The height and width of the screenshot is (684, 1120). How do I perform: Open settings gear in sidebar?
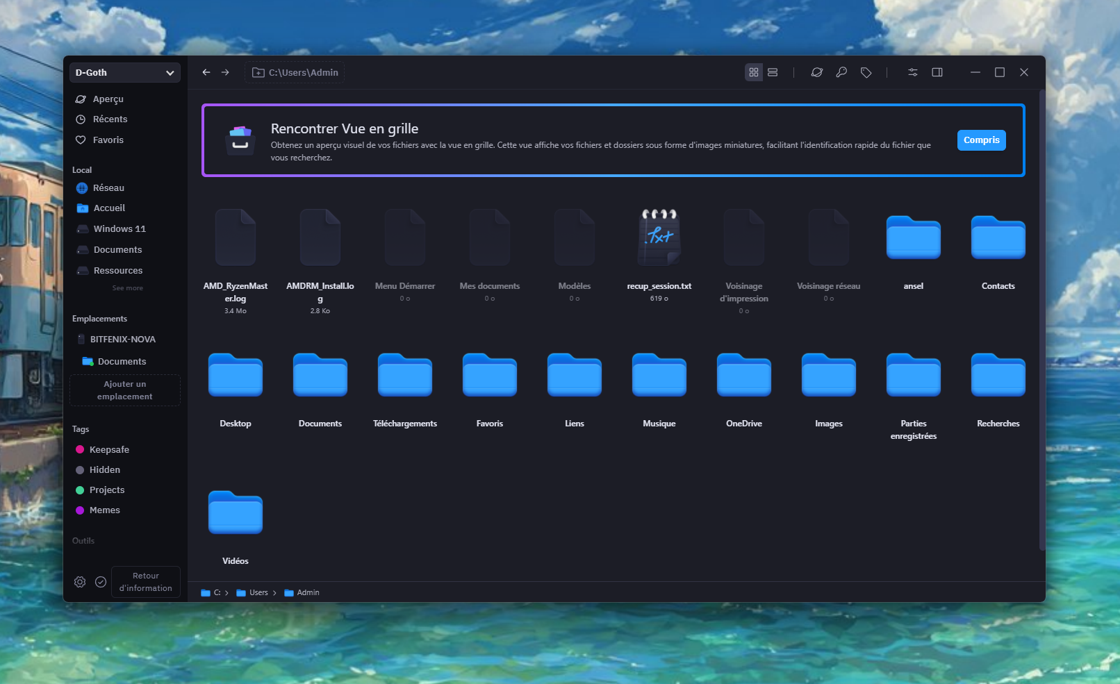pos(80,582)
